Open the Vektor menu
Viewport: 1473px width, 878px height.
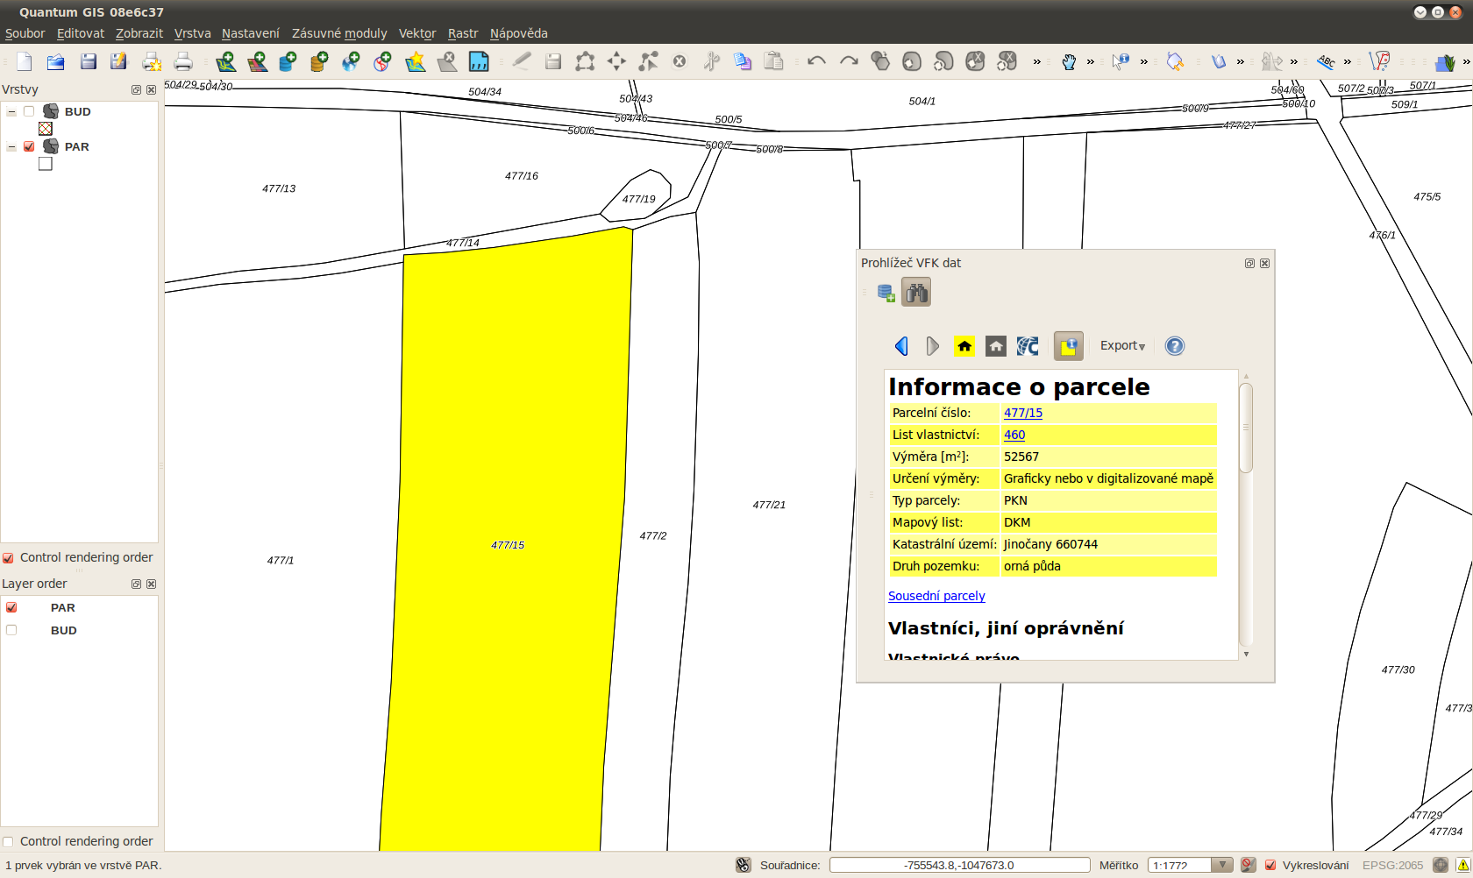click(x=417, y=33)
